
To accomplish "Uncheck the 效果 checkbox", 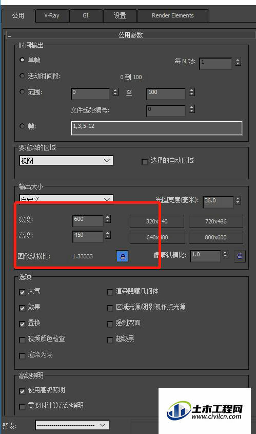I will pos(22,308).
